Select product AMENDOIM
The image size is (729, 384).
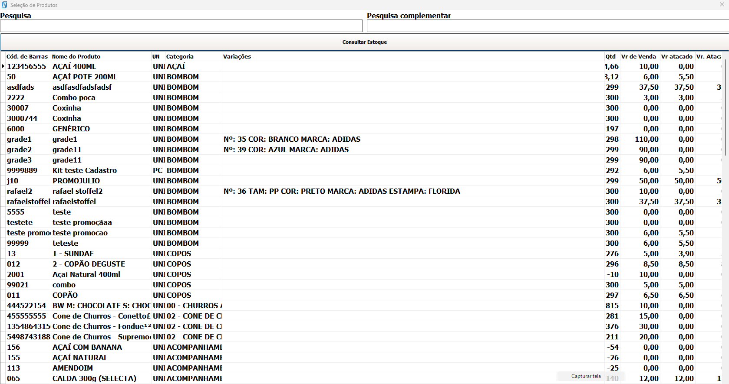tap(73, 368)
